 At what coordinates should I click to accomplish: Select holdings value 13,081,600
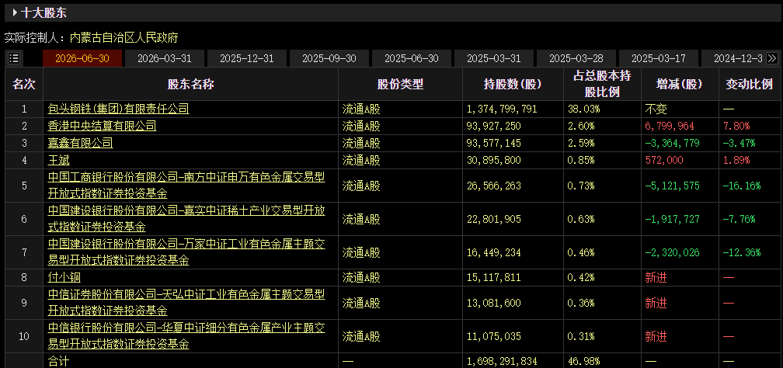click(x=494, y=303)
